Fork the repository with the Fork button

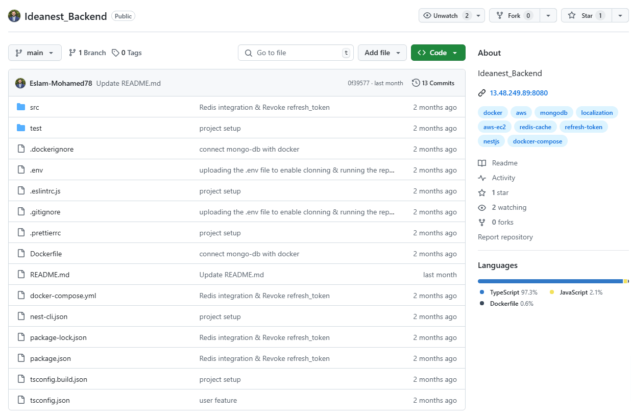[x=514, y=15]
